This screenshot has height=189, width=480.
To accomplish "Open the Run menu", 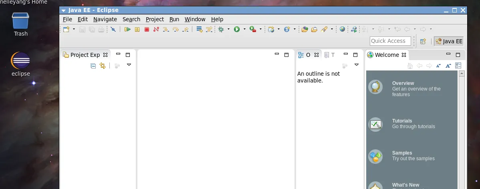I will pos(174,19).
